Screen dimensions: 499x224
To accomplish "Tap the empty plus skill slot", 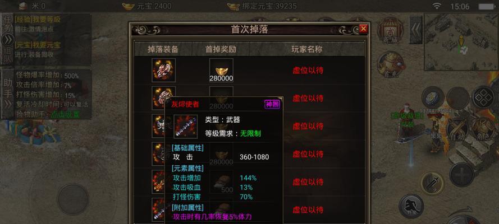I will click(x=461, y=174).
